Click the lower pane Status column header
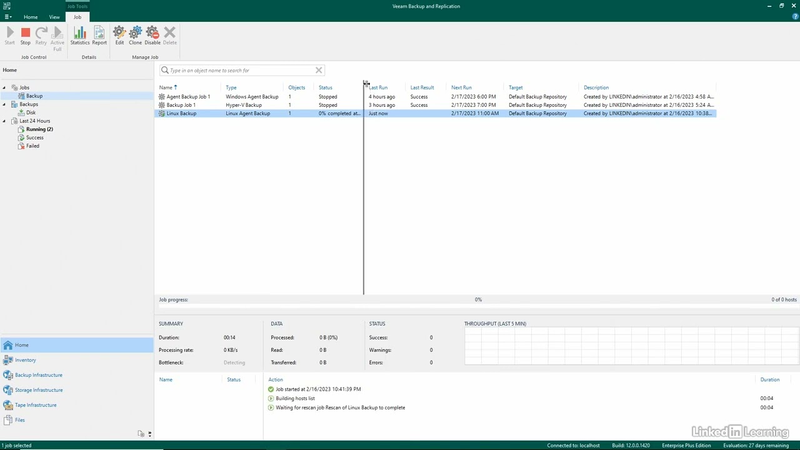Image resolution: width=800 pixels, height=450 pixels. pyautogui.click(x=234, y=379)
